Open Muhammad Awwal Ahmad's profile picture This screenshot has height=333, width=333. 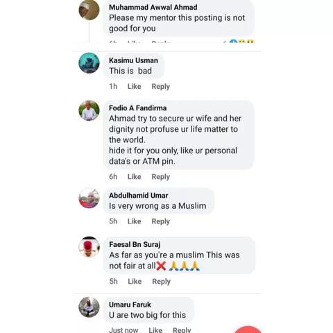89,10
